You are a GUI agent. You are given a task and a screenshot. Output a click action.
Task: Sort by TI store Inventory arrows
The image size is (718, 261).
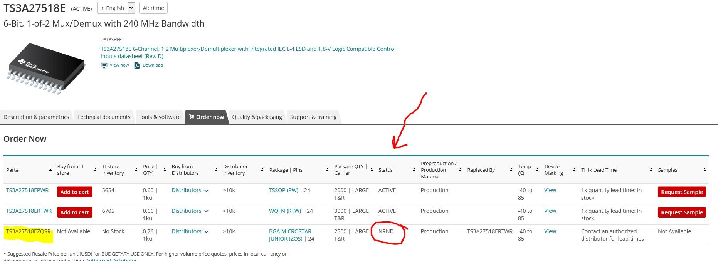[136, 170]
